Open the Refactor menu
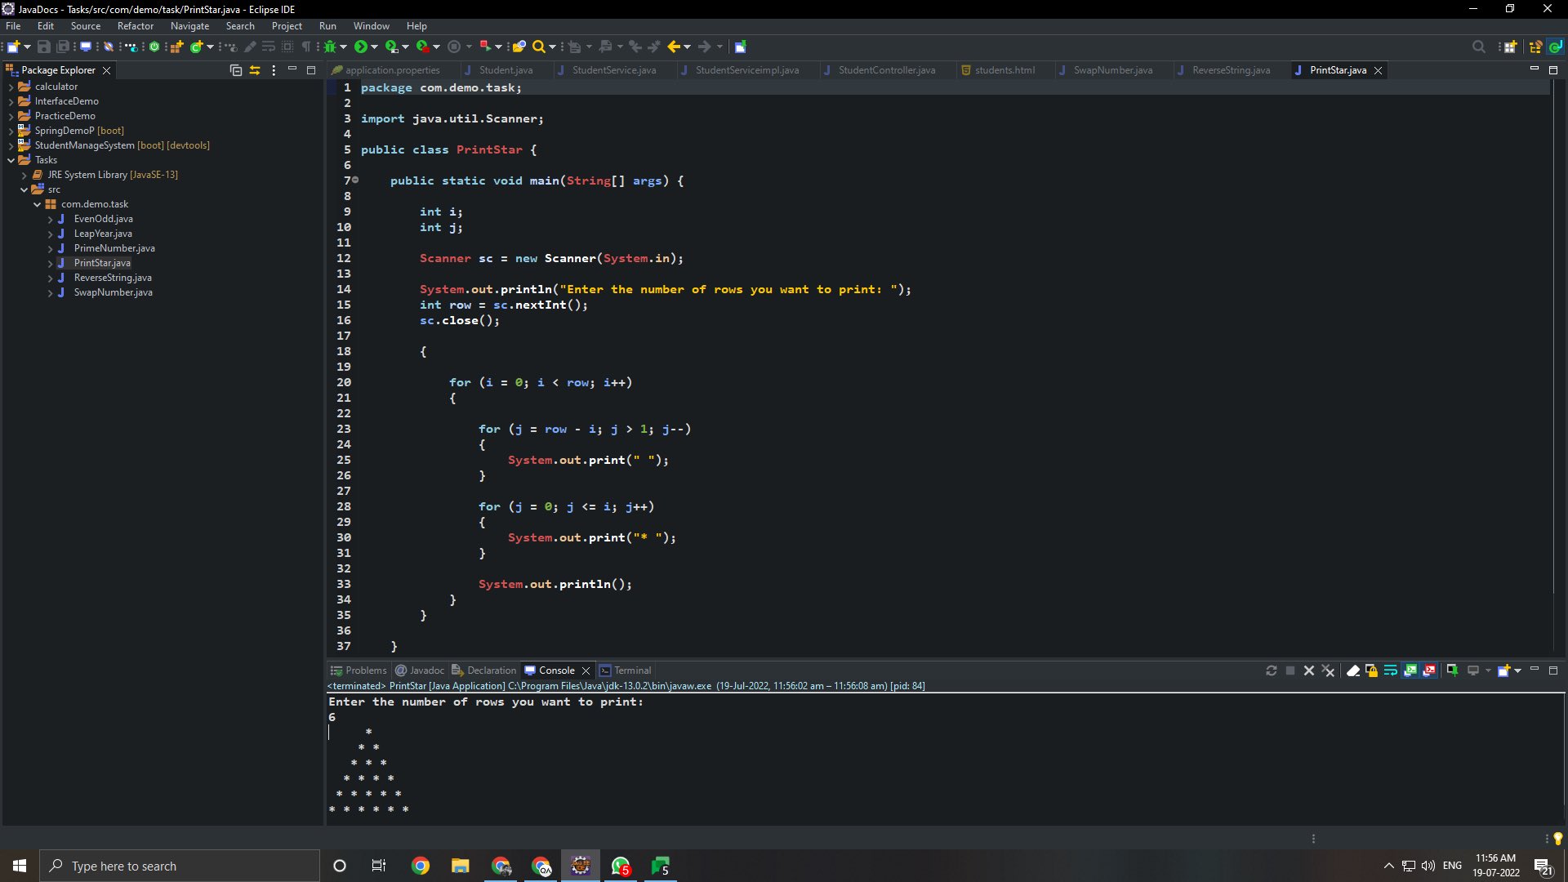 [x=135, y=25]
